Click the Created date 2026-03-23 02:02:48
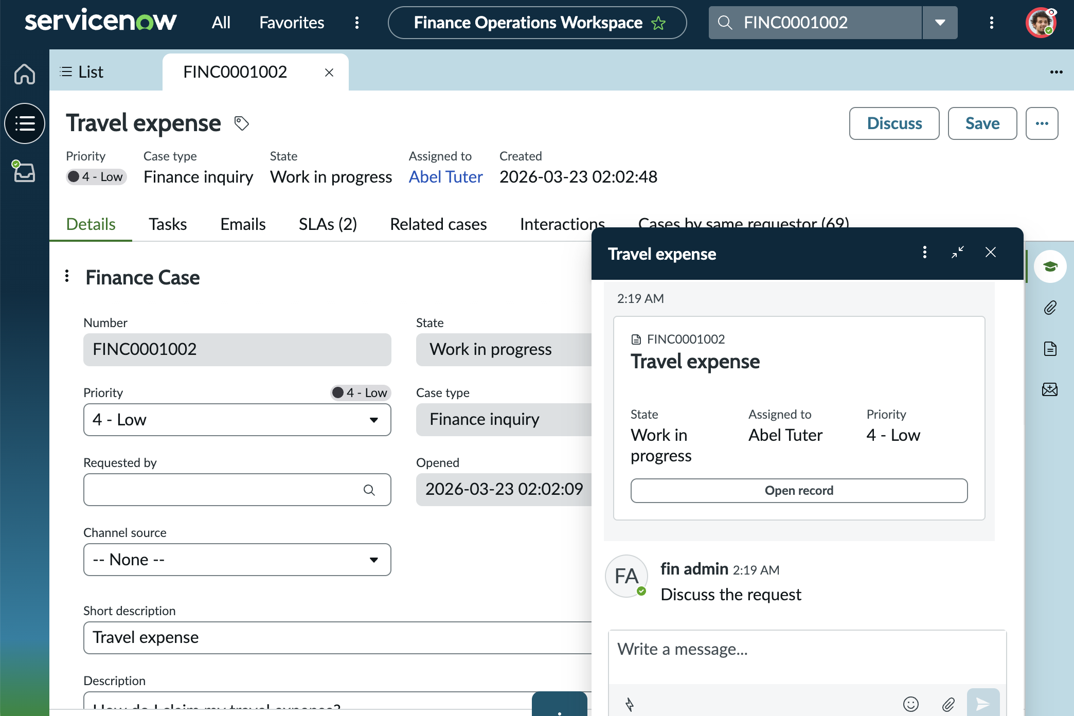 point(578,177)
